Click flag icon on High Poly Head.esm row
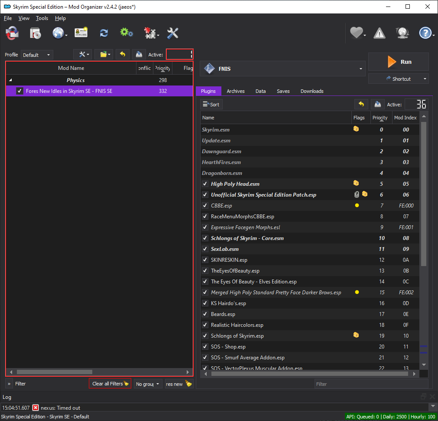 pyautogui.click(x=356, y=183)
